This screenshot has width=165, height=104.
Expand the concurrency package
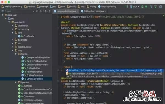(12, 29)
